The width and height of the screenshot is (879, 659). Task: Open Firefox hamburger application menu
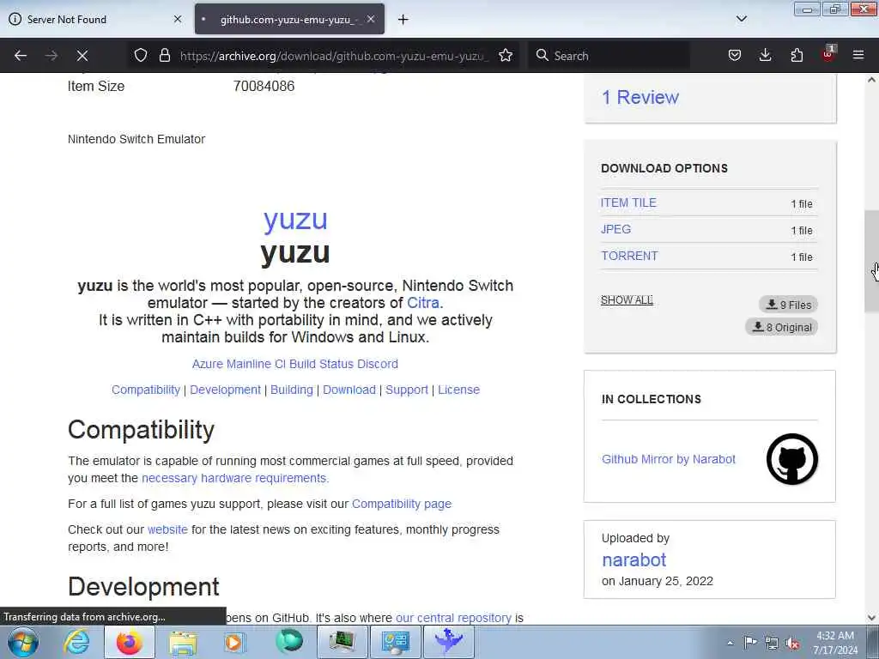point(858,55)
